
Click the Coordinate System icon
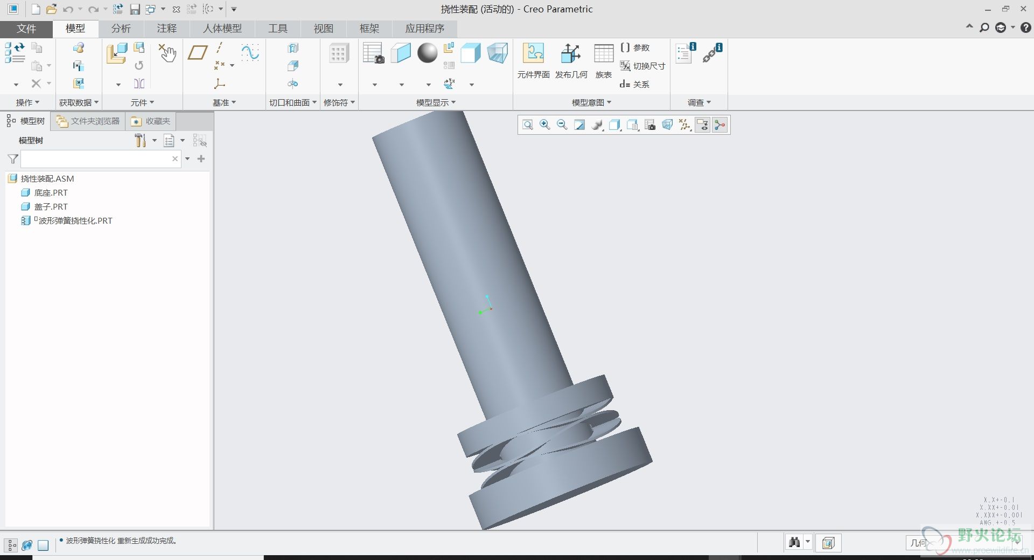(219, 84)
